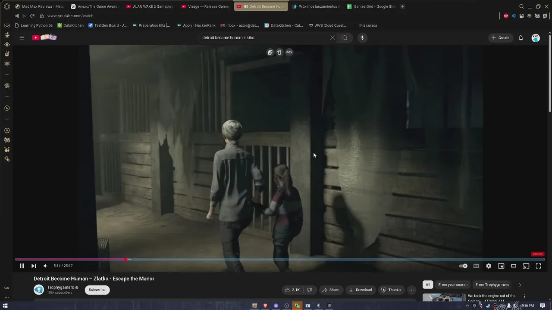Image resolution: width=552 pixels, height=310 pixels.
Task: Open the account avatar menu
Action: (536, 38)
